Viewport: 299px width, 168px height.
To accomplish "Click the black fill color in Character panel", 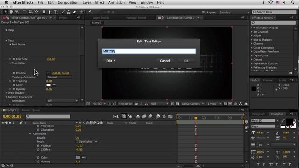I will pyautogui.click(x=290, y=121).
